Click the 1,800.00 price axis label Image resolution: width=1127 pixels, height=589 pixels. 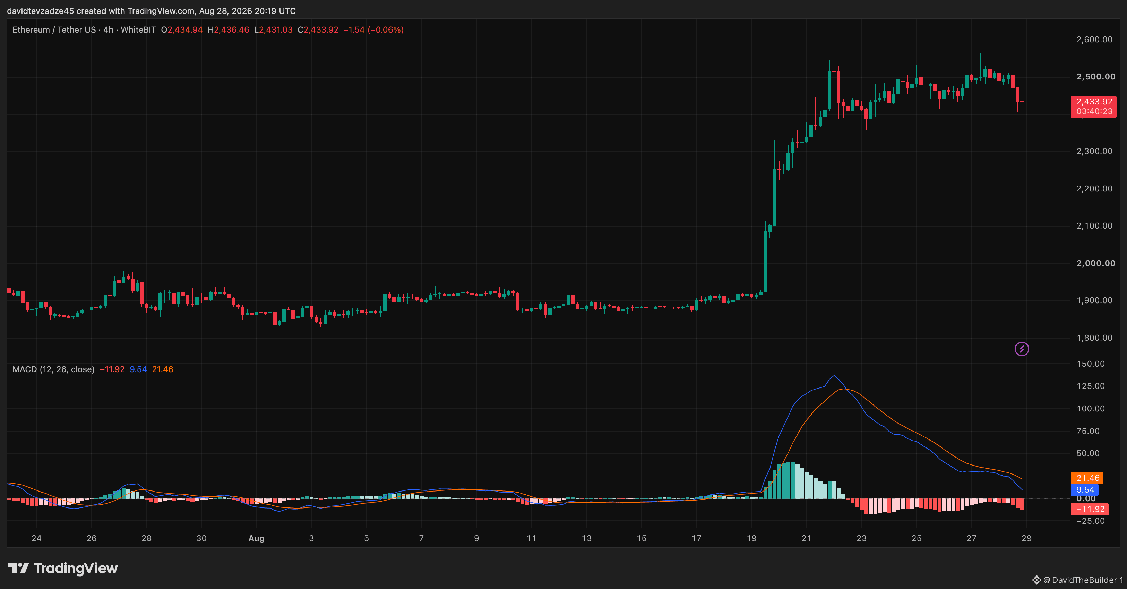1094,338
